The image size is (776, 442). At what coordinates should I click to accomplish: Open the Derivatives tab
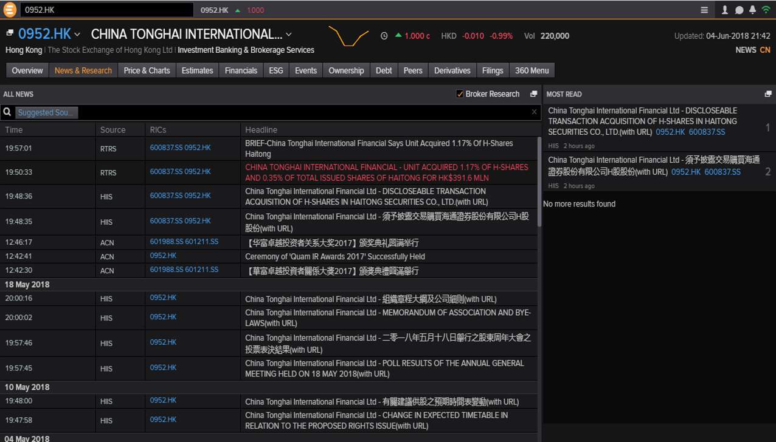tap(452, 70)
